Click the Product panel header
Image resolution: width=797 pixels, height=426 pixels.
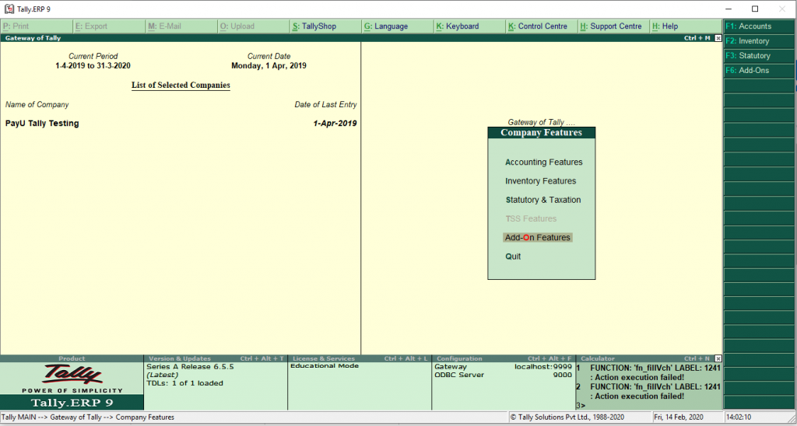click(72, 358)
